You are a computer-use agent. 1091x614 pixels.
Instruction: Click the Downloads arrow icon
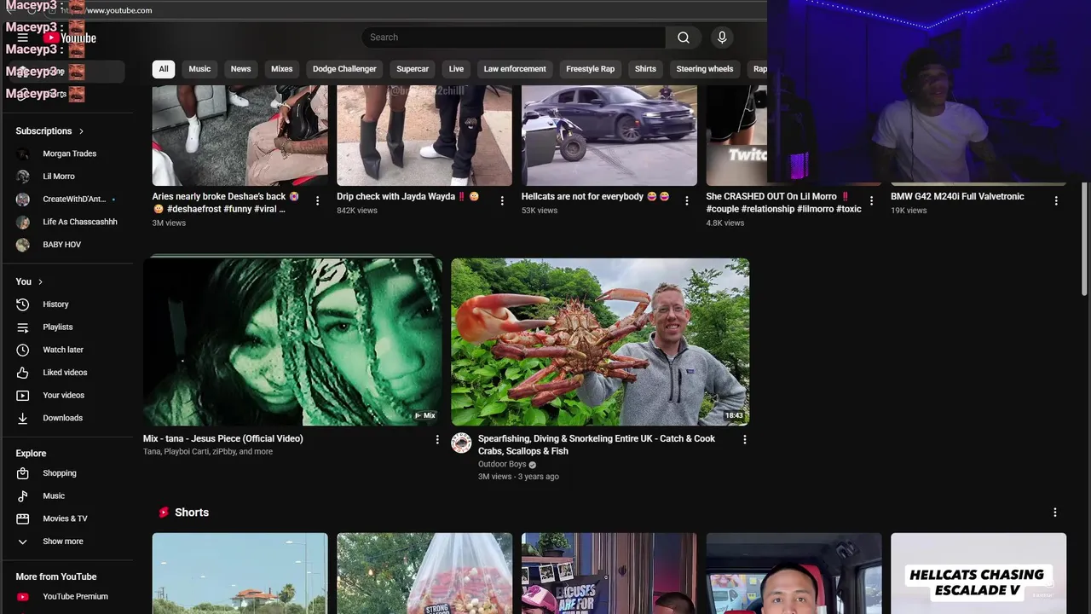pos(23,418)
